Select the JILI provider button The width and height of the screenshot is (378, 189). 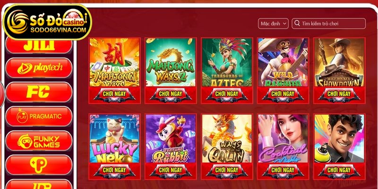point(39,46)
